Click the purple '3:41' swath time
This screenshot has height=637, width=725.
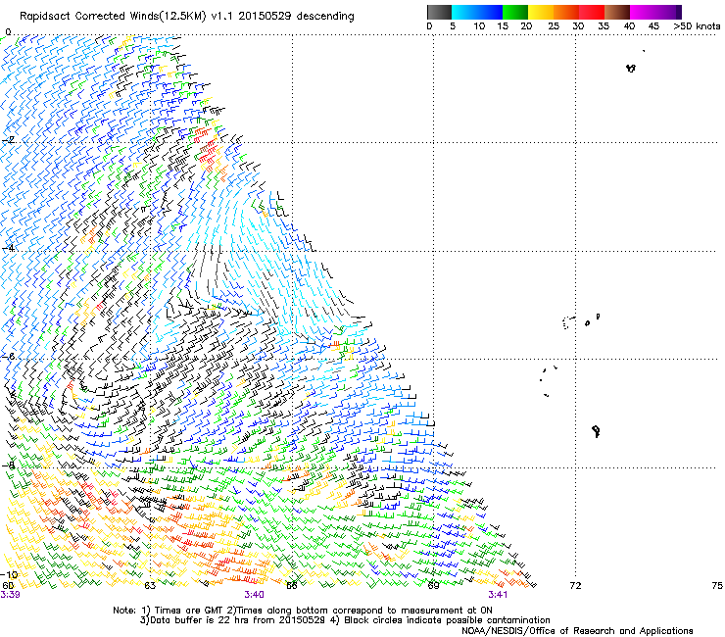[498, 595]
